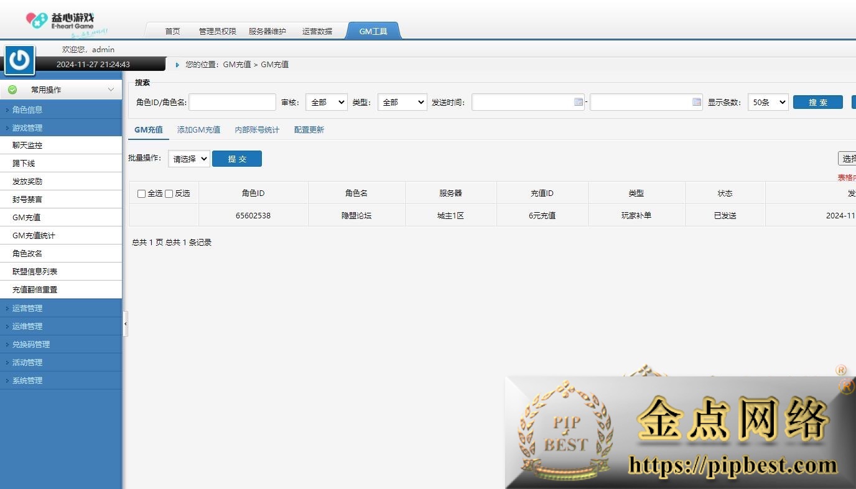
Task: Open 充值翻倍重置 in sidebar
Action: (x=61, y=289)
